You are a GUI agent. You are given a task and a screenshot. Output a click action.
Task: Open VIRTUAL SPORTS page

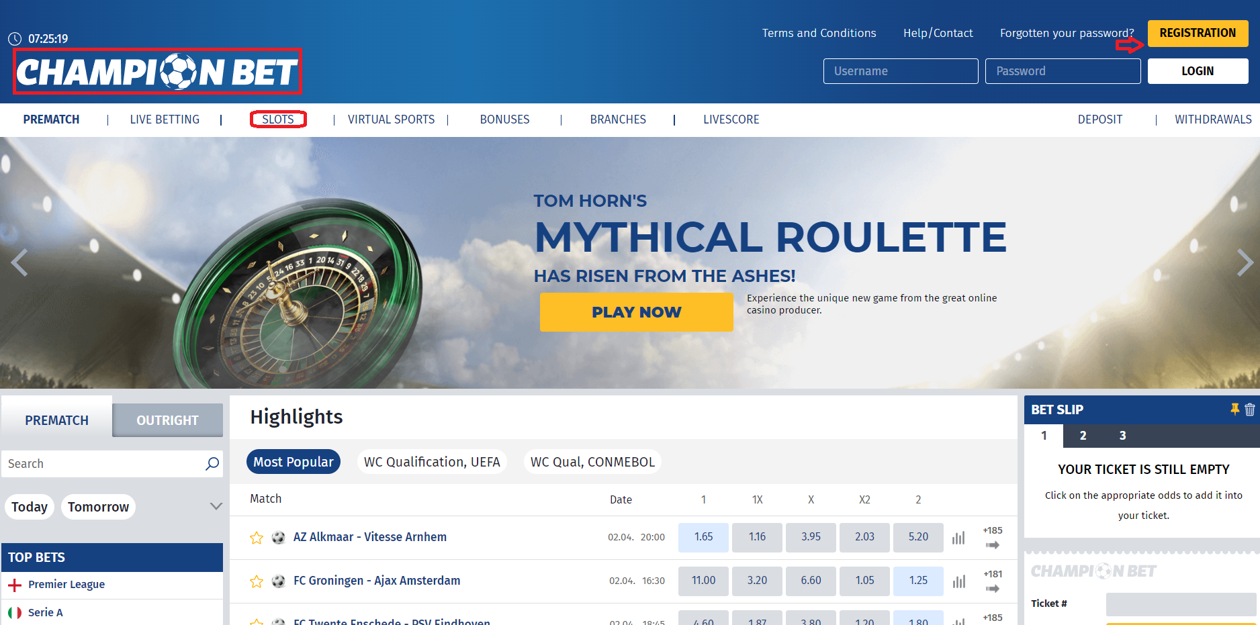click(x=392, y=119)
